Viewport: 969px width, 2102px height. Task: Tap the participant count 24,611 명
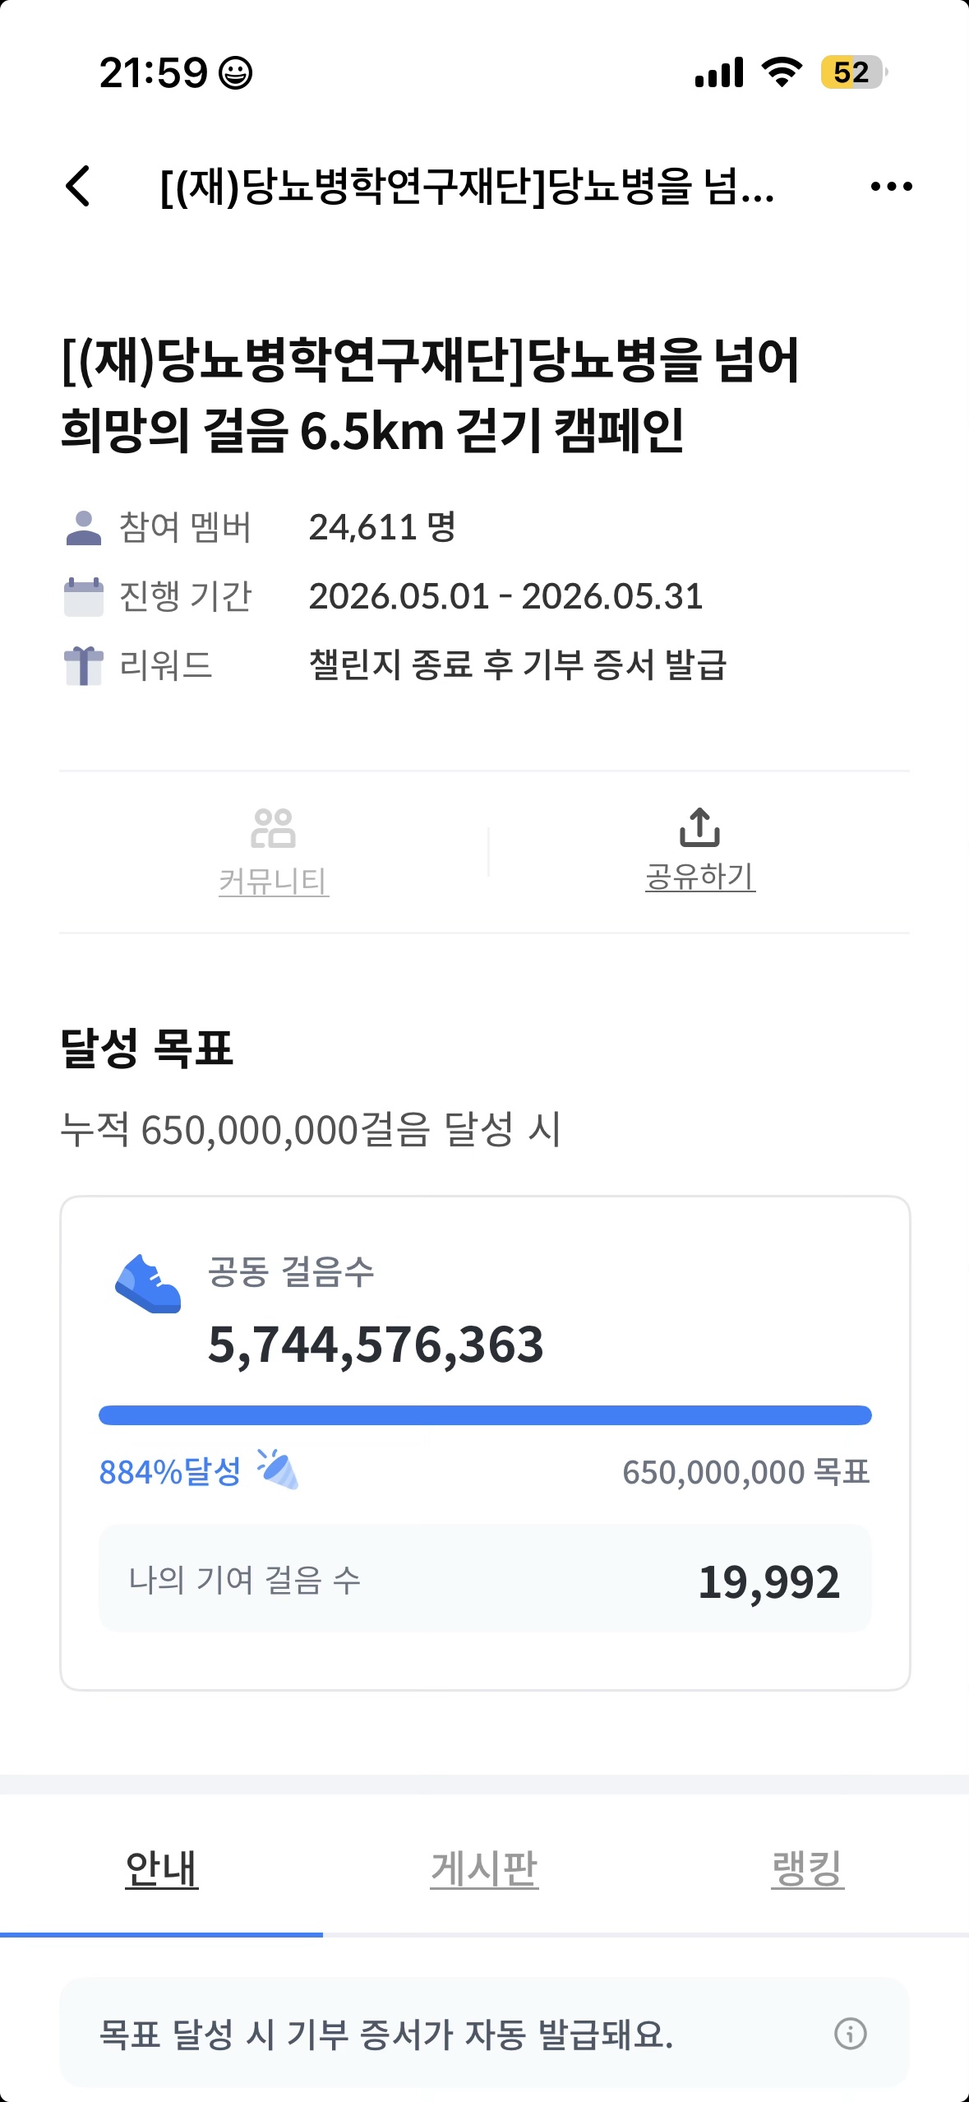382,527
